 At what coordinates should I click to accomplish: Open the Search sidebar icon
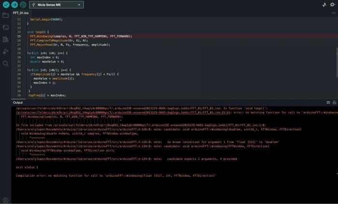click(x=6, y=64)
